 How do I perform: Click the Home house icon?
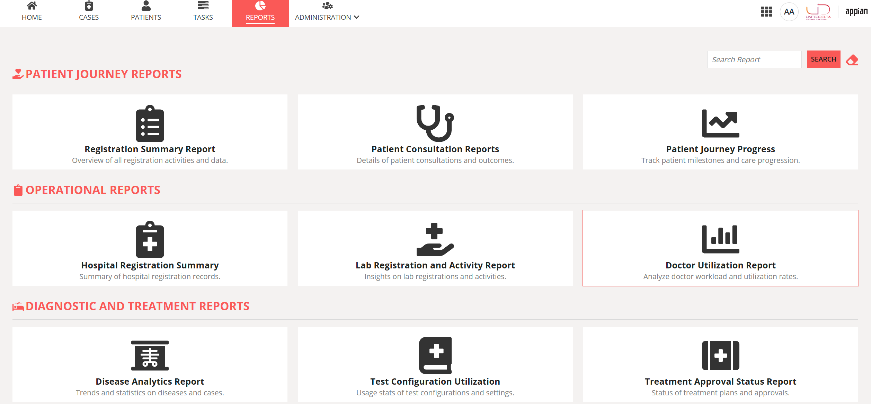pyautogui.click(x=32, y=6)
